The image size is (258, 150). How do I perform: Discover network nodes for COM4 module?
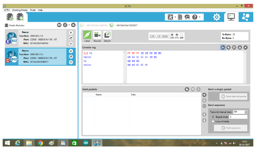(x=71, y=57)
